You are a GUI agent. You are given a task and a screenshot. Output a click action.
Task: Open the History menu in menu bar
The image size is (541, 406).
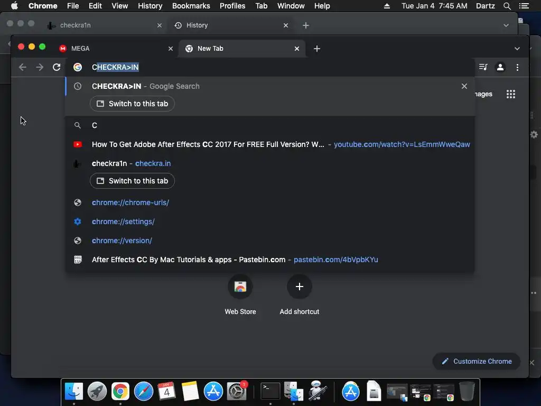coord(150,6)
